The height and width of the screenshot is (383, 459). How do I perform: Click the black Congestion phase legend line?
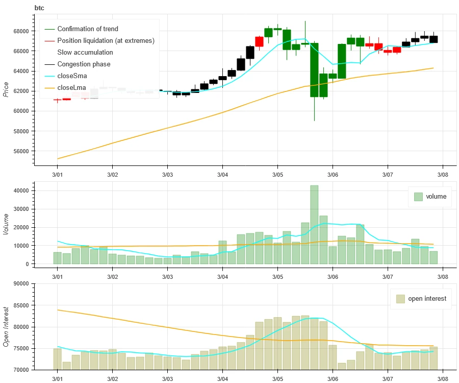[x=49, y=64]
